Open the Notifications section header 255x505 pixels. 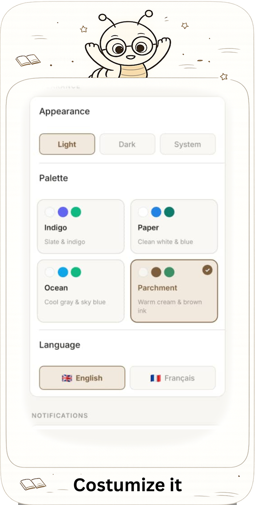click(60, 415)
